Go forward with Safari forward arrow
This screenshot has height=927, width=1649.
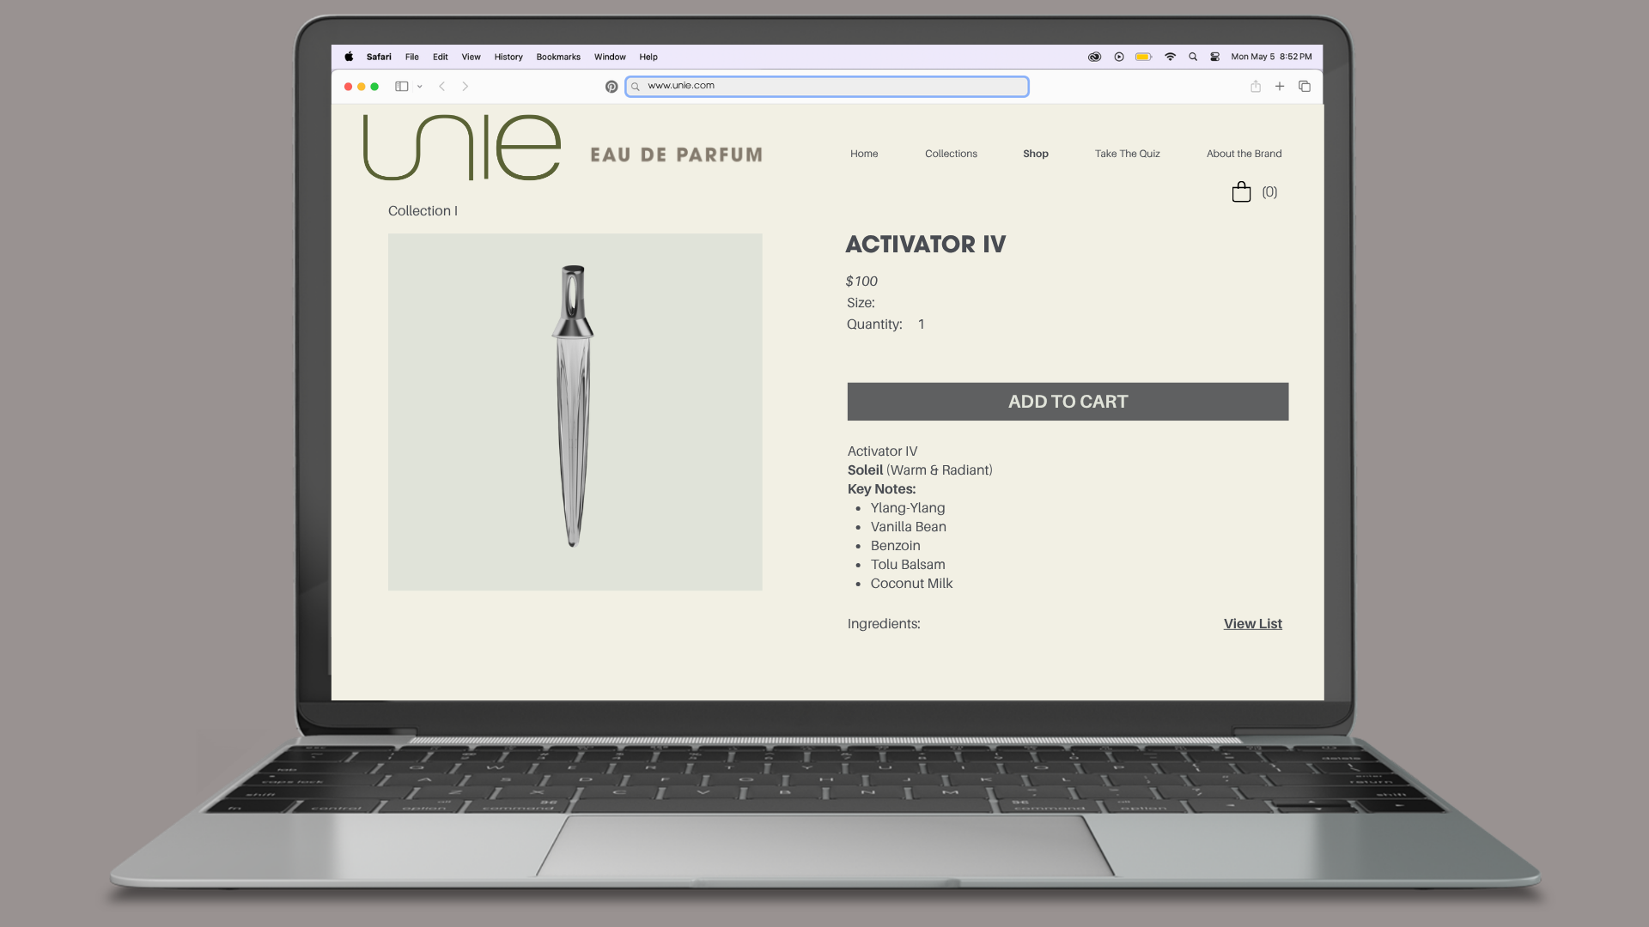pyautogui.click(x=465, y=86)
